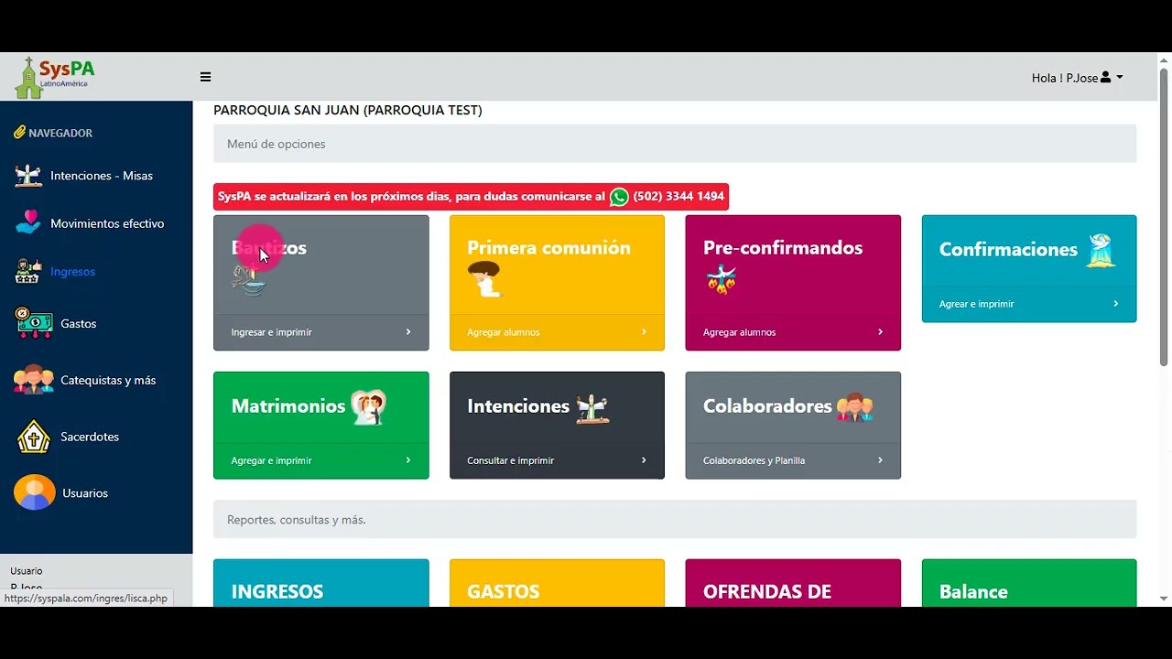This screenshot has width=1172, height=659.
Task: Open Sacerdotes in the navigator
Action: tap(90, 437)
